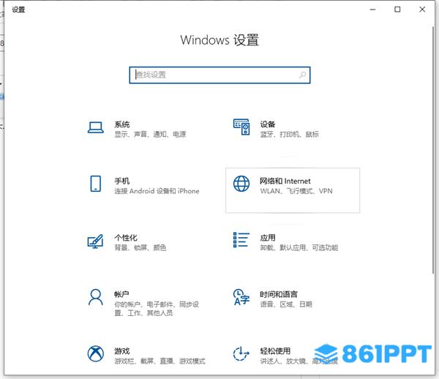Screen dimensions: 439x379
Task: Click the 网络和 Internet globe icon
Action: click(241, 184)
